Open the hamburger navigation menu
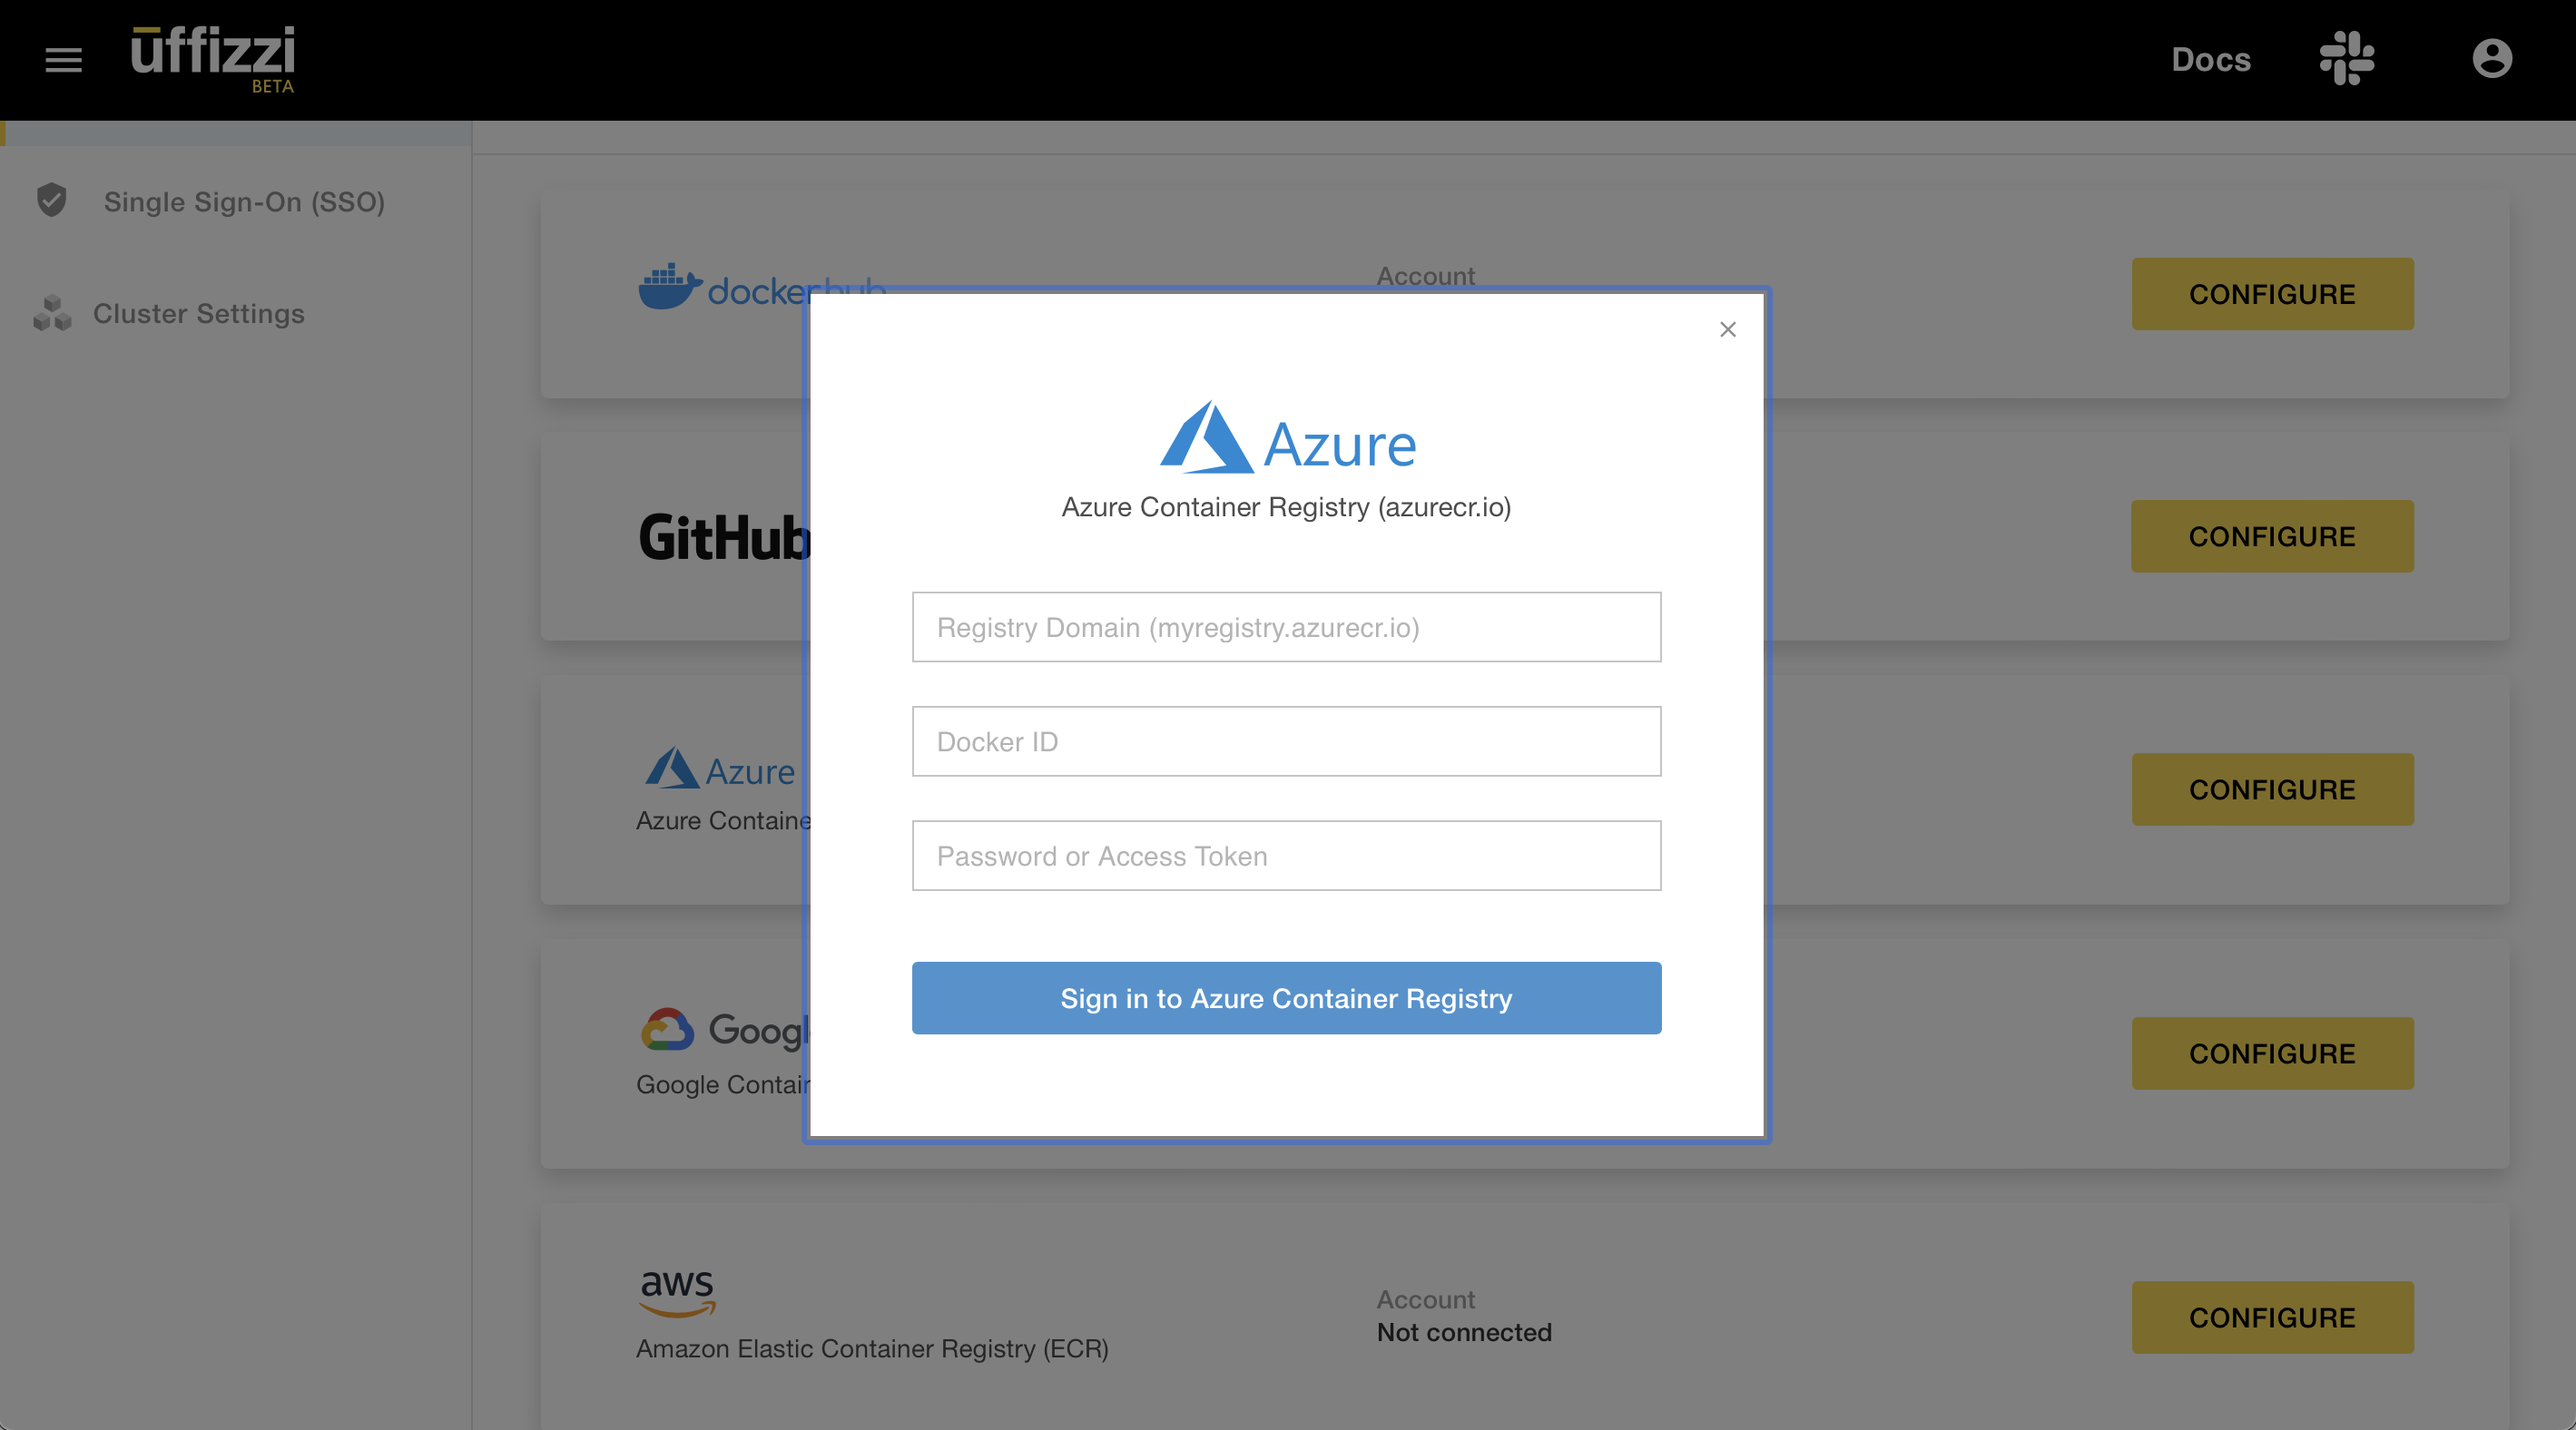The height and width of the screenshot is (1430, 2576). (63, 60)
